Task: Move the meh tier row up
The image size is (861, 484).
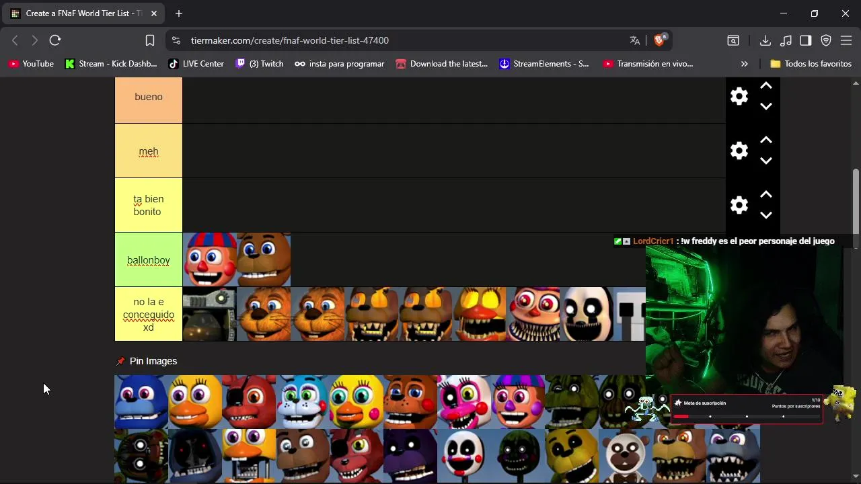Action: tap(765, 140)
